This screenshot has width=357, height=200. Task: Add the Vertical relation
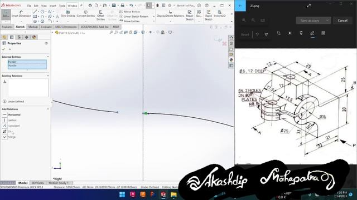[x=9, y=120]
